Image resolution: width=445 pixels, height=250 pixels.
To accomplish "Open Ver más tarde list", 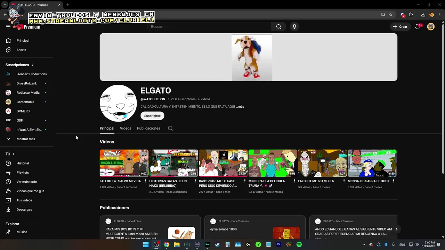I will click(27, 182).
